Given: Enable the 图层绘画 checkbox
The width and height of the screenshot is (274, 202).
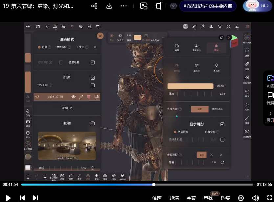Looking at the screenshot, I should tap(93, 62).
